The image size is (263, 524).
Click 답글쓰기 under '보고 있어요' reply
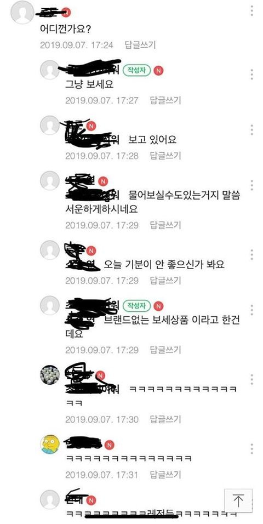pos(165,156)
